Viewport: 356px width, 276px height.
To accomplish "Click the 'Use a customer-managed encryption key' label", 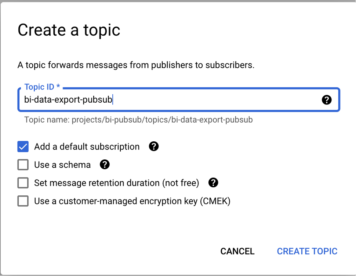I will 132,201.
